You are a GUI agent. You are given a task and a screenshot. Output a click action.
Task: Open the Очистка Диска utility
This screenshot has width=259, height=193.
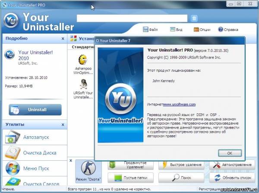click(x=35, y=153)
